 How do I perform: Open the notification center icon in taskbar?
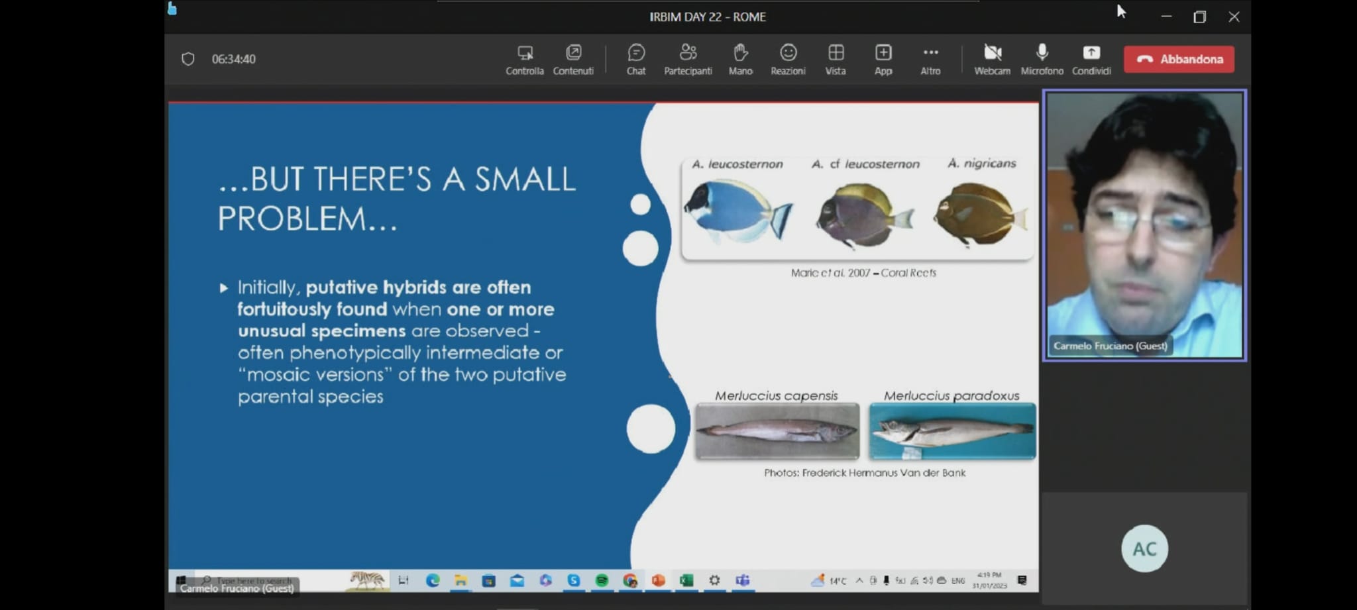click(x=1022, y=580)
